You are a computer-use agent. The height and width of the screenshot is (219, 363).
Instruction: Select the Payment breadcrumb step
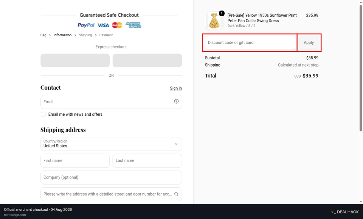click(x=106, y=35)
